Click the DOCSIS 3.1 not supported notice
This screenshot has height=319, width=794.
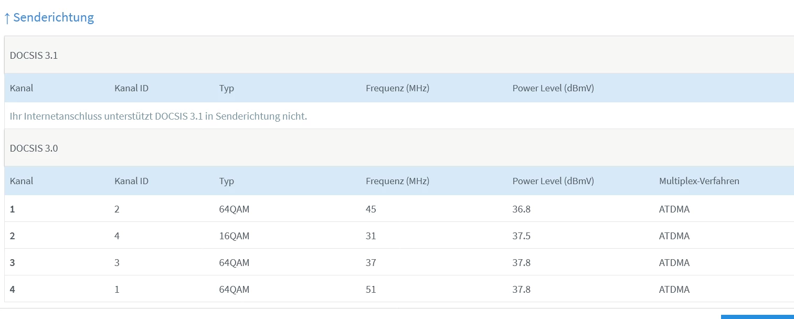158,116
